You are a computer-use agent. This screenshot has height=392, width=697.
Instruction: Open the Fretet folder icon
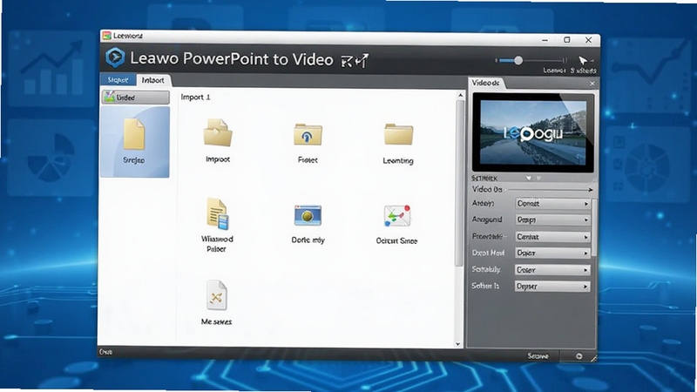pos(308,134)
